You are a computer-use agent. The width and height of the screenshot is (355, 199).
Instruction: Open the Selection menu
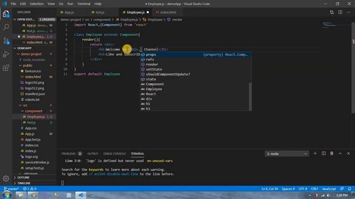37,4
